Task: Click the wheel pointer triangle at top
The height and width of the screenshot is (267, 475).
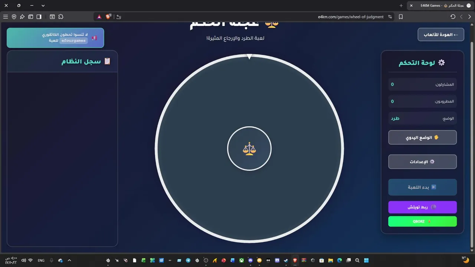Action: [x=249, y=56]
